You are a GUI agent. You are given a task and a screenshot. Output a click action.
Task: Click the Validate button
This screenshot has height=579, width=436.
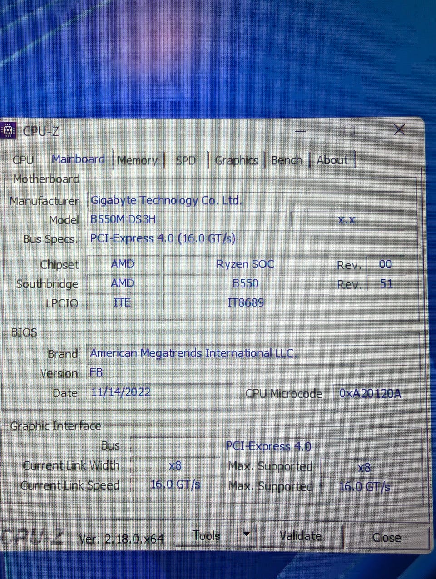[x=301, y=536]
